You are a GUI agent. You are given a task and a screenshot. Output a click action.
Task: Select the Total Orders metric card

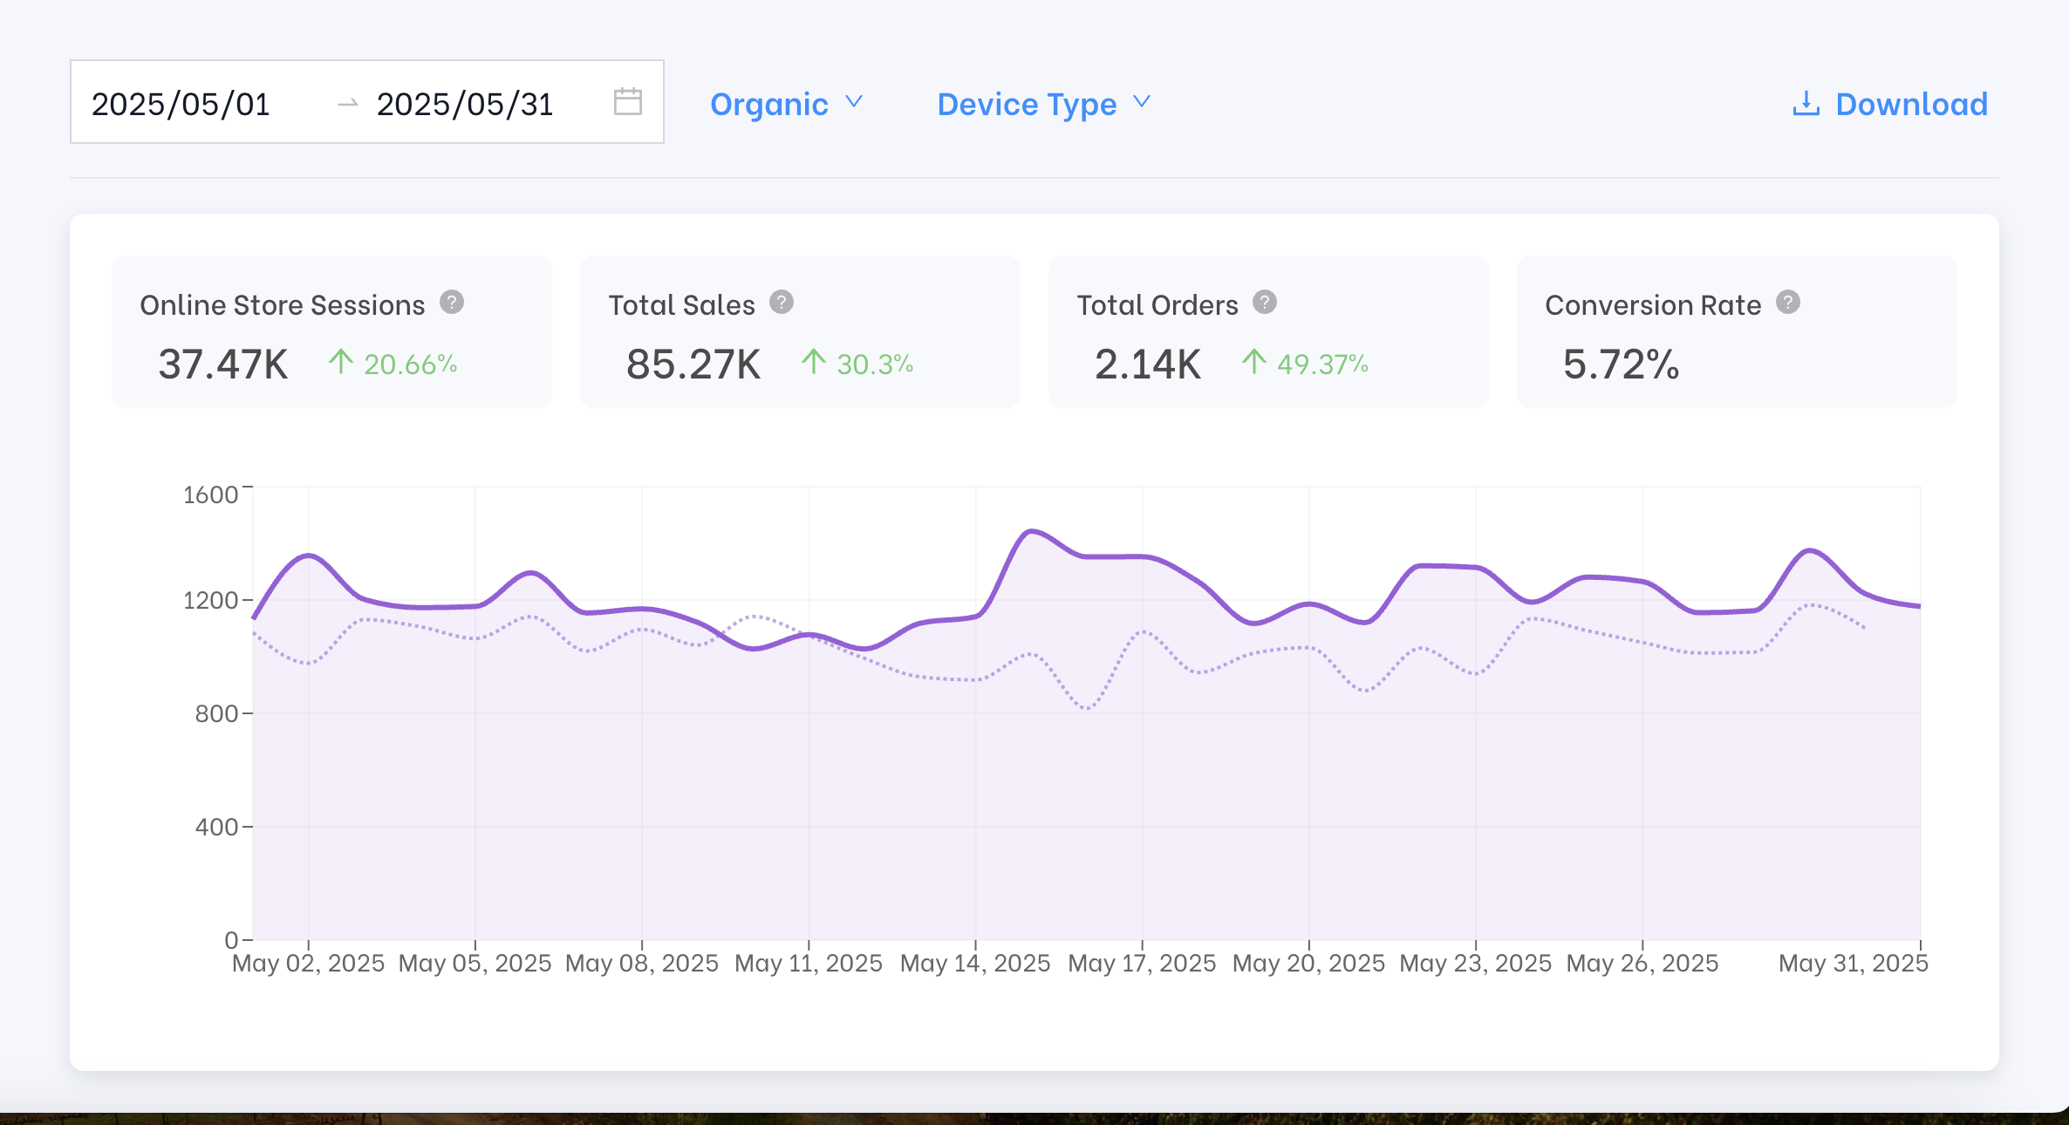[x=1269, y=333]
